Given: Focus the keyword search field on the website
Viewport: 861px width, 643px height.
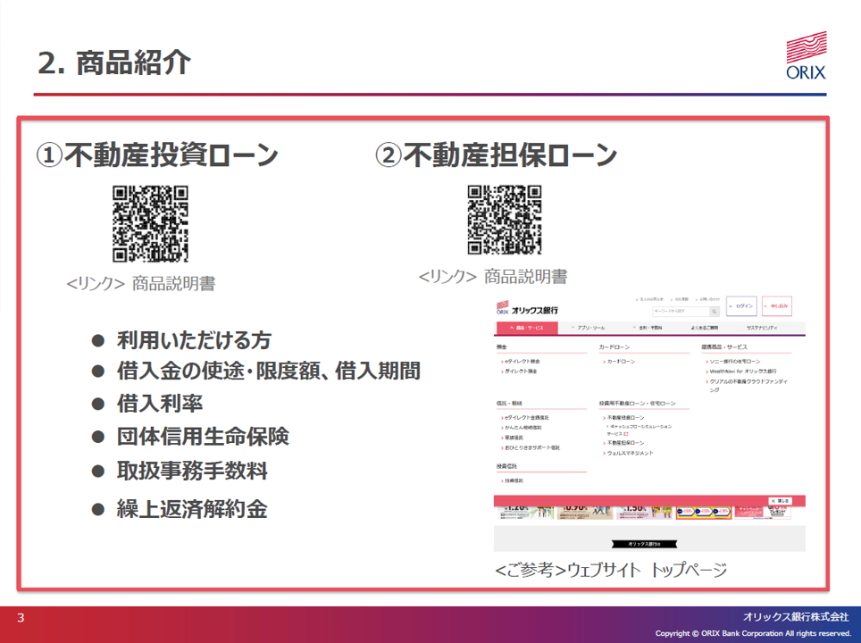Looking at the screenshot, I should [681, 312].
